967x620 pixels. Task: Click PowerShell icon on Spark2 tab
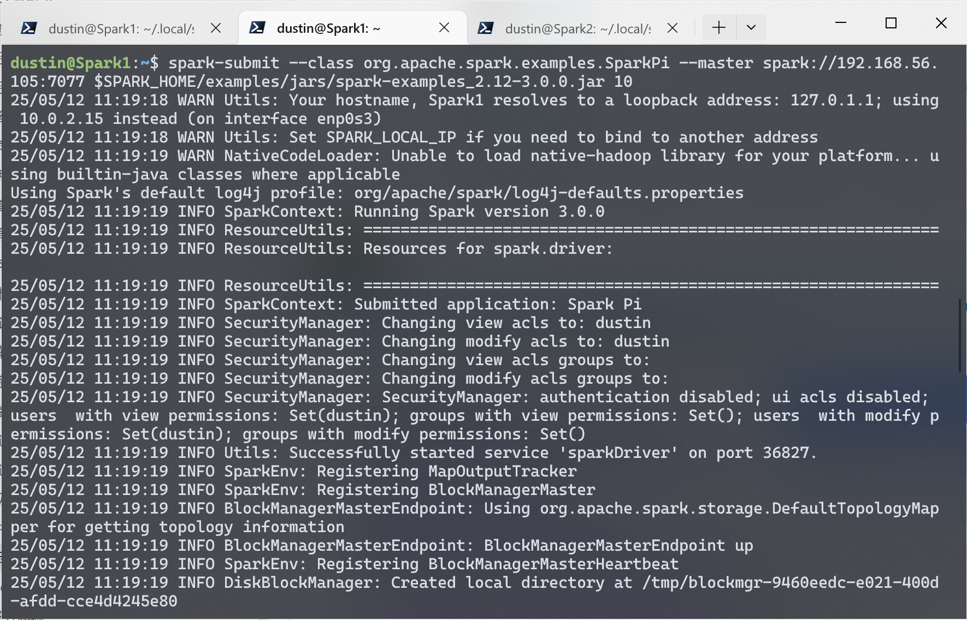485,28
